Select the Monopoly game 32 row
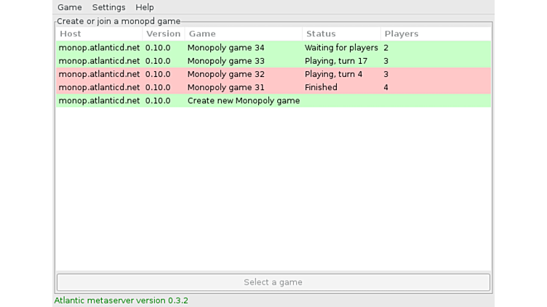The image size is (547, 307). [273, 74]
